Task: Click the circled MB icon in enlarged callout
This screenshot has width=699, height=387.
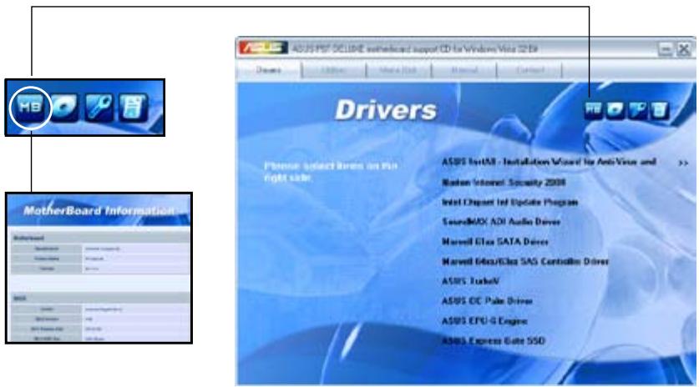Action: [x=30, y=107]
